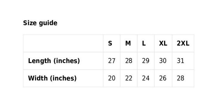Image resolution: width=216 pixels, height=108 pixels.
Task: Click width value 28 for size 2XL
Action: pyautogui.click(x=180, y=78)
